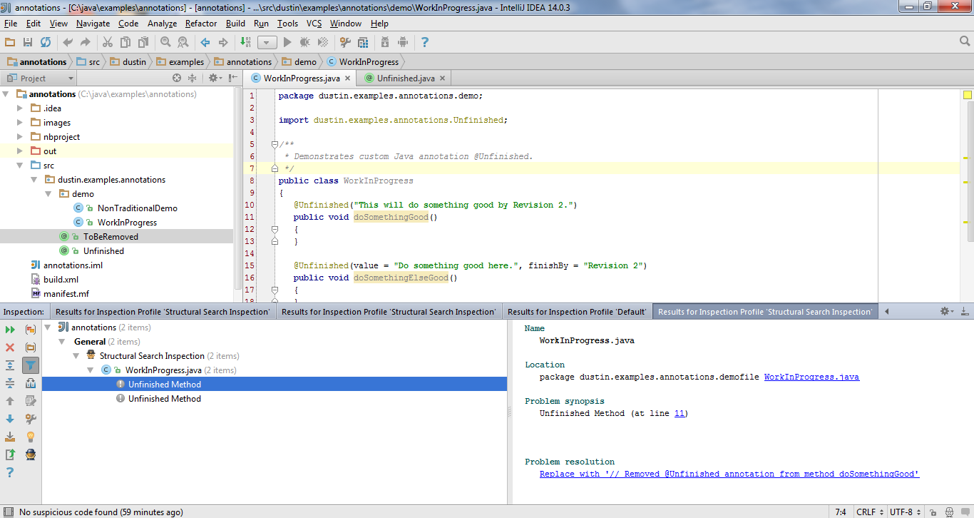The image size is (974, 518).
Task: Click the green Run play icon
Action: tap(287, 43)
